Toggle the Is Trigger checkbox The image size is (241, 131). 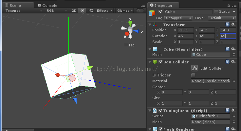[x=193, y=75]
